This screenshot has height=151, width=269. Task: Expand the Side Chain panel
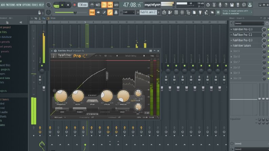[x=93, y=114]
